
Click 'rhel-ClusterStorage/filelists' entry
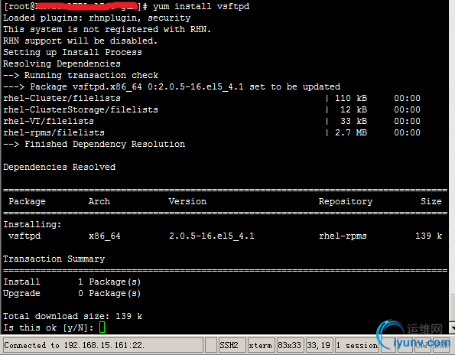click(x=80, y=109)
